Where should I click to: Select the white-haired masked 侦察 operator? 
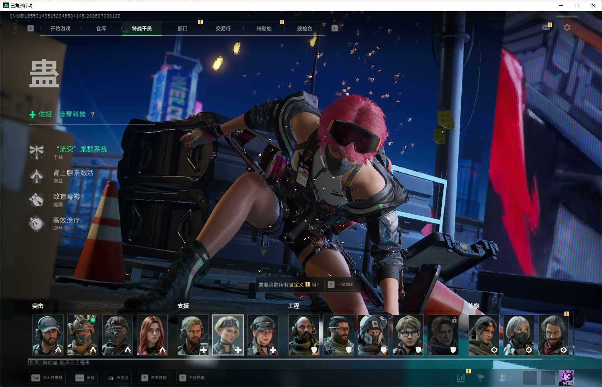click(x=519, y=335)
